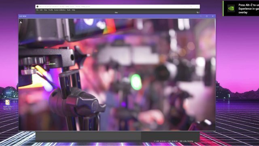Click the OBS logo in title bar
The width and height of the screenshot is (259, 146).
coord(38,6)
